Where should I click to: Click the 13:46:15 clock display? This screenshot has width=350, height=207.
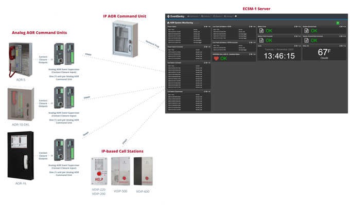click(279, 56)
